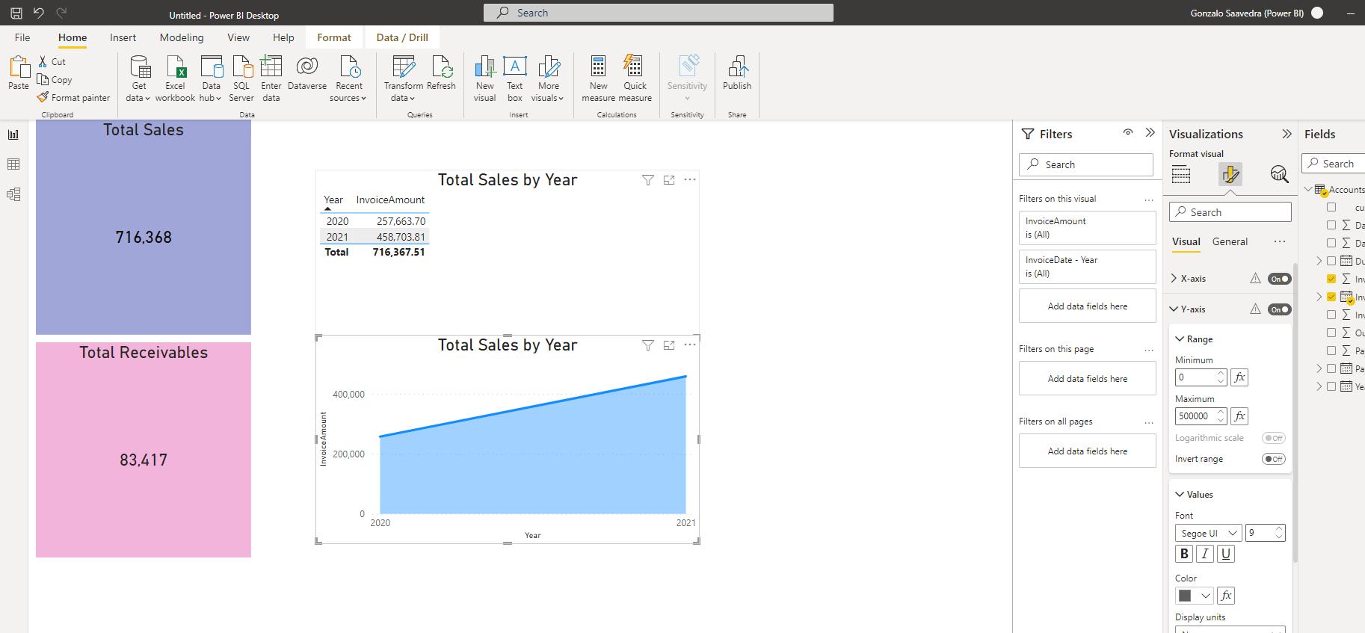
Task: Cut the selected item
Action: click(x=52, y=62)
